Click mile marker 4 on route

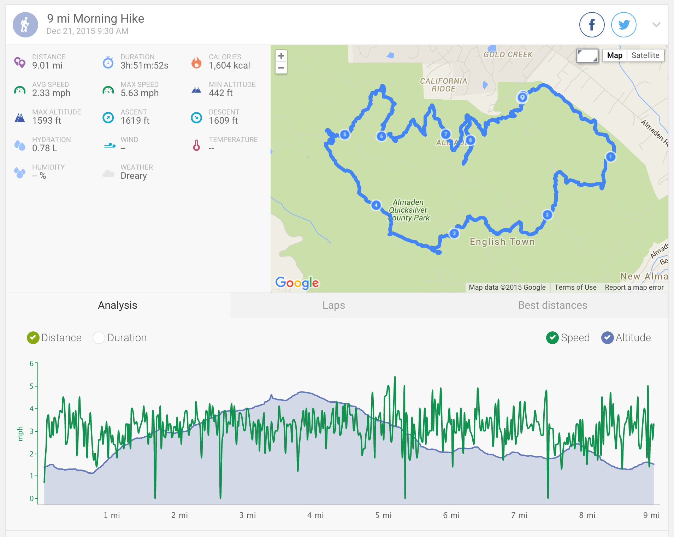coord(376,205)
